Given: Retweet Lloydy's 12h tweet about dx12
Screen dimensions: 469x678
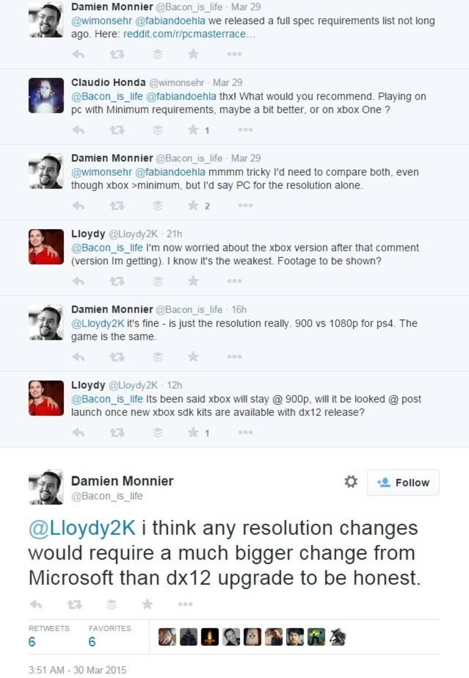Looking at the screenshot, I should pos(117,433).
